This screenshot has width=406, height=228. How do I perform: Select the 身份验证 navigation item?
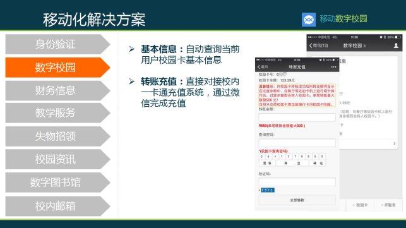(57, 44)
